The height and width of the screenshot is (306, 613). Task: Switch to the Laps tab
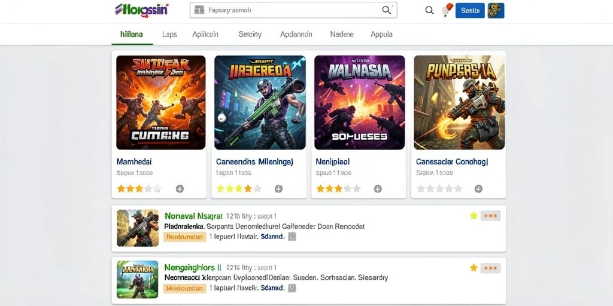pyautogui.click(x=169, y=34)
